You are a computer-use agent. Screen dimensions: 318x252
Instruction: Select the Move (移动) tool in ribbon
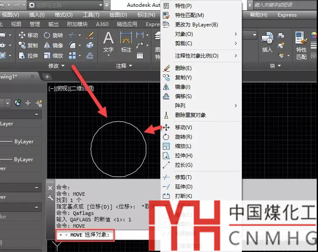[x=28, y=35]
